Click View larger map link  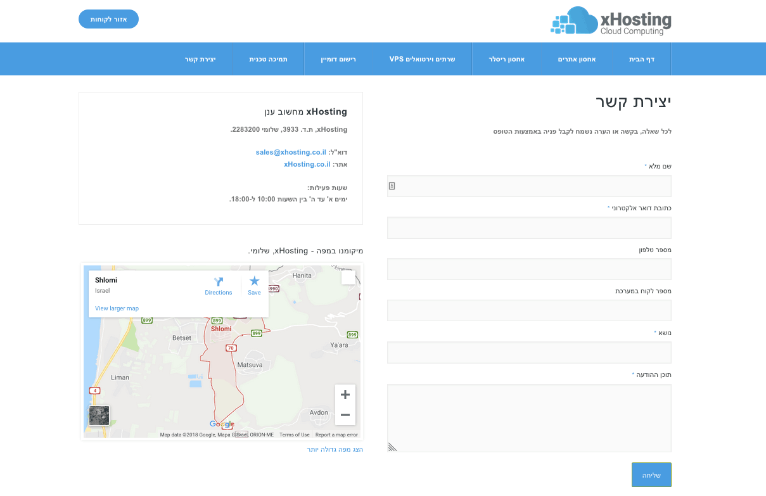[x=117, y=308]
